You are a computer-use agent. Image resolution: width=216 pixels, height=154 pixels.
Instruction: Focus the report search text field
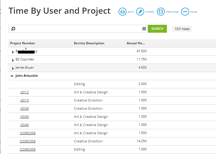coord(78,29)
